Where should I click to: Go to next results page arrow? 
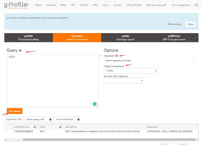coord(192,144)
